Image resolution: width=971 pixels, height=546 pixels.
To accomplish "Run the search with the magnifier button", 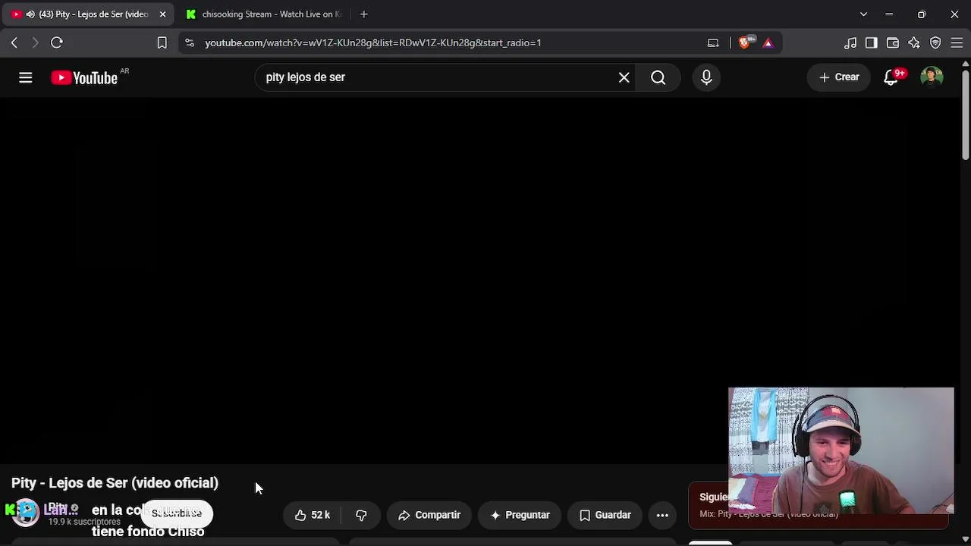I will coord(658,77).
